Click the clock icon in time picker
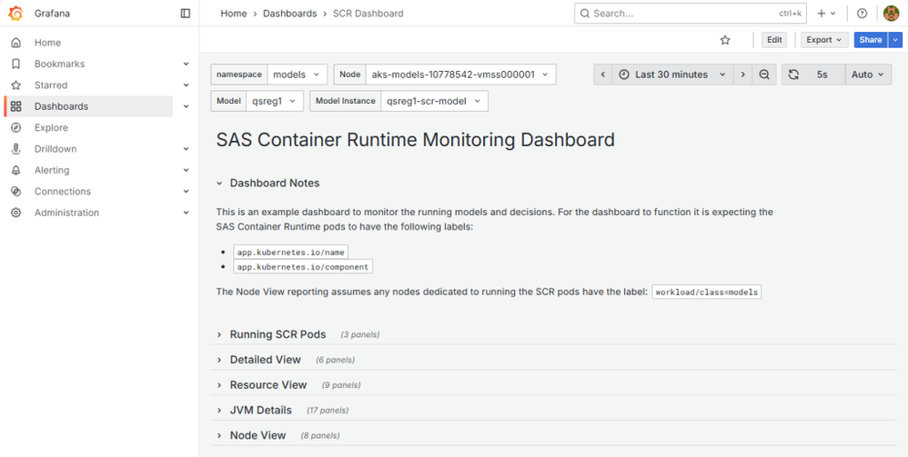Screen dimensions: 908x457 [x=623, y=75]
